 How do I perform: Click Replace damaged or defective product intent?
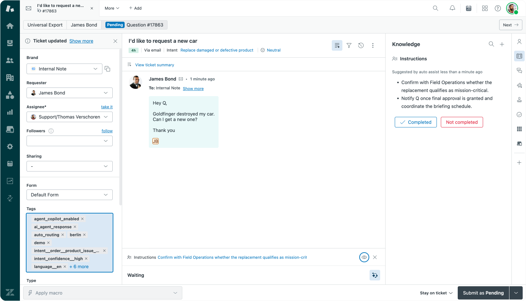coord(217,50)
